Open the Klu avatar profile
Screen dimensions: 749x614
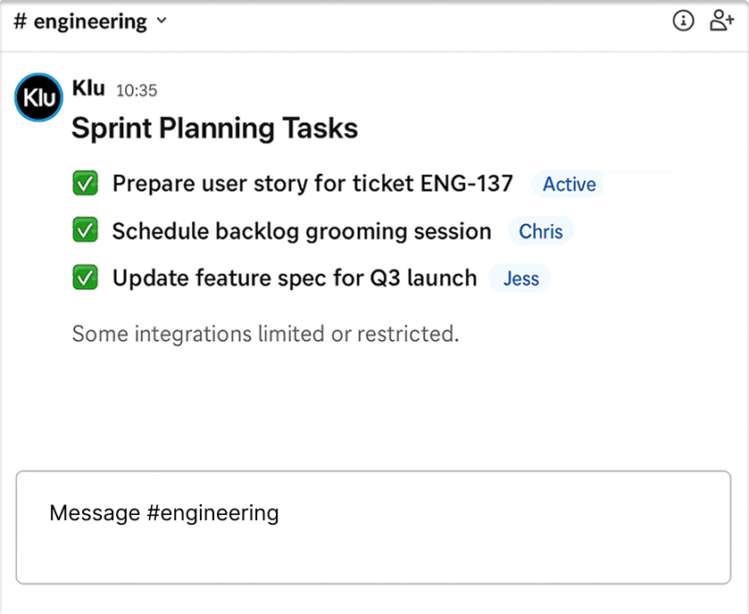coord(38,97)
